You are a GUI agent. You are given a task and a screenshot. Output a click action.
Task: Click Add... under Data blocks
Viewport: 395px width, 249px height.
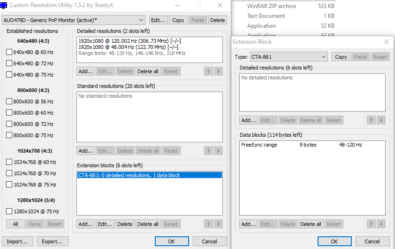coord(248,224)
